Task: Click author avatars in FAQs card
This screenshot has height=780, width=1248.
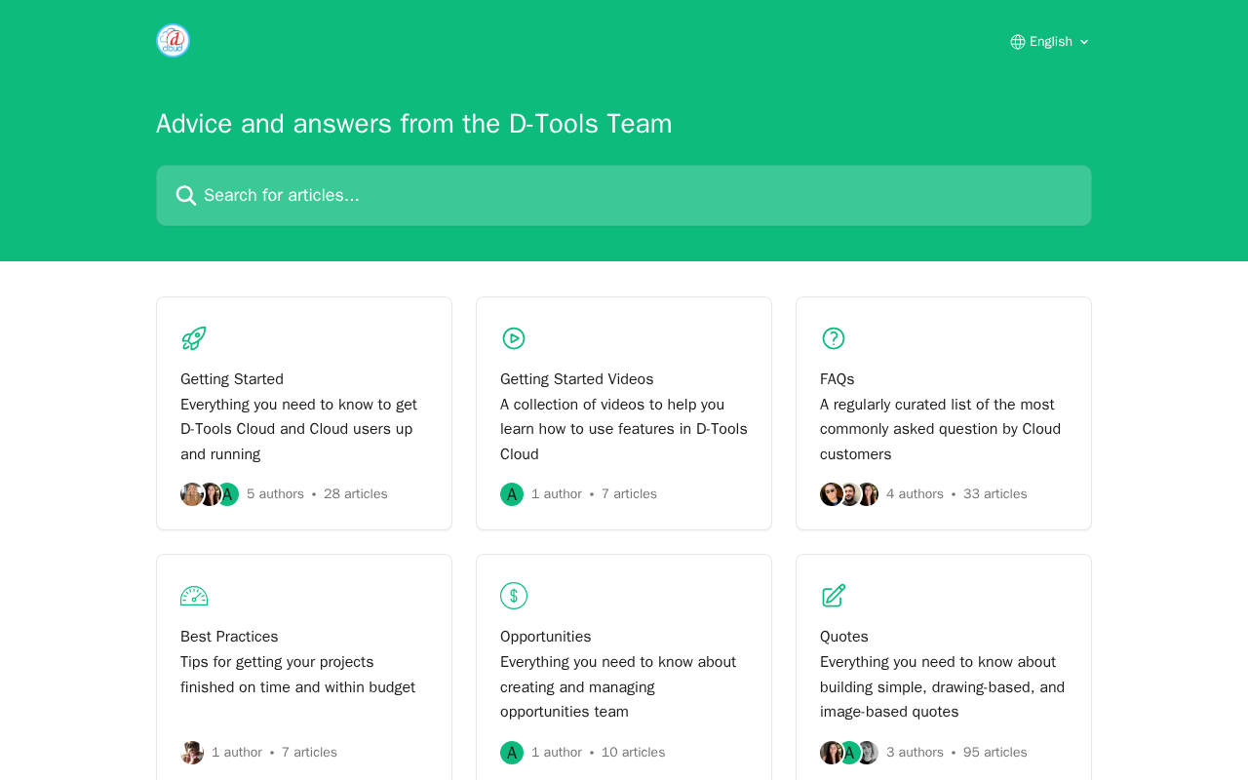Action: tap(849, 494)
